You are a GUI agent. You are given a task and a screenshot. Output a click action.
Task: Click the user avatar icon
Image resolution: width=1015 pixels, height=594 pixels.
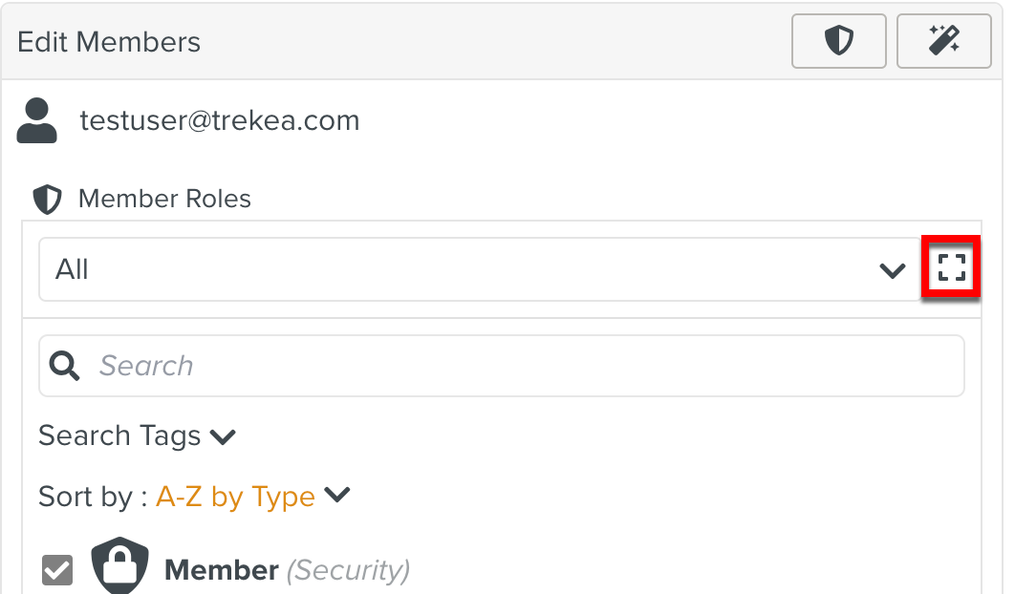(x=37, y=121)
